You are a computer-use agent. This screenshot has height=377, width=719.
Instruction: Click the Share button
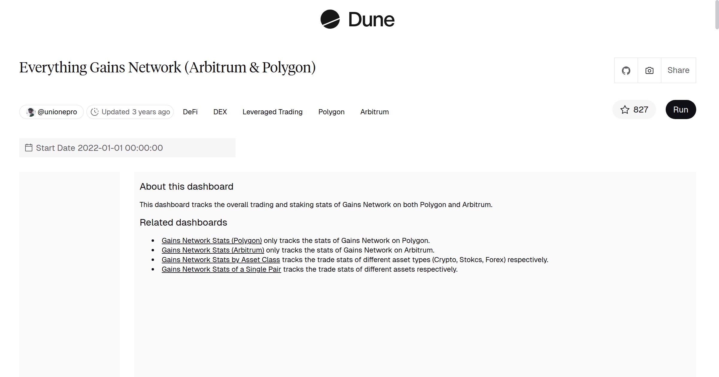pyautogui.click(x=678, y=70)
